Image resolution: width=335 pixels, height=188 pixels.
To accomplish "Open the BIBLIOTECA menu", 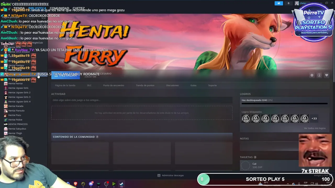I will click(37, 8).
